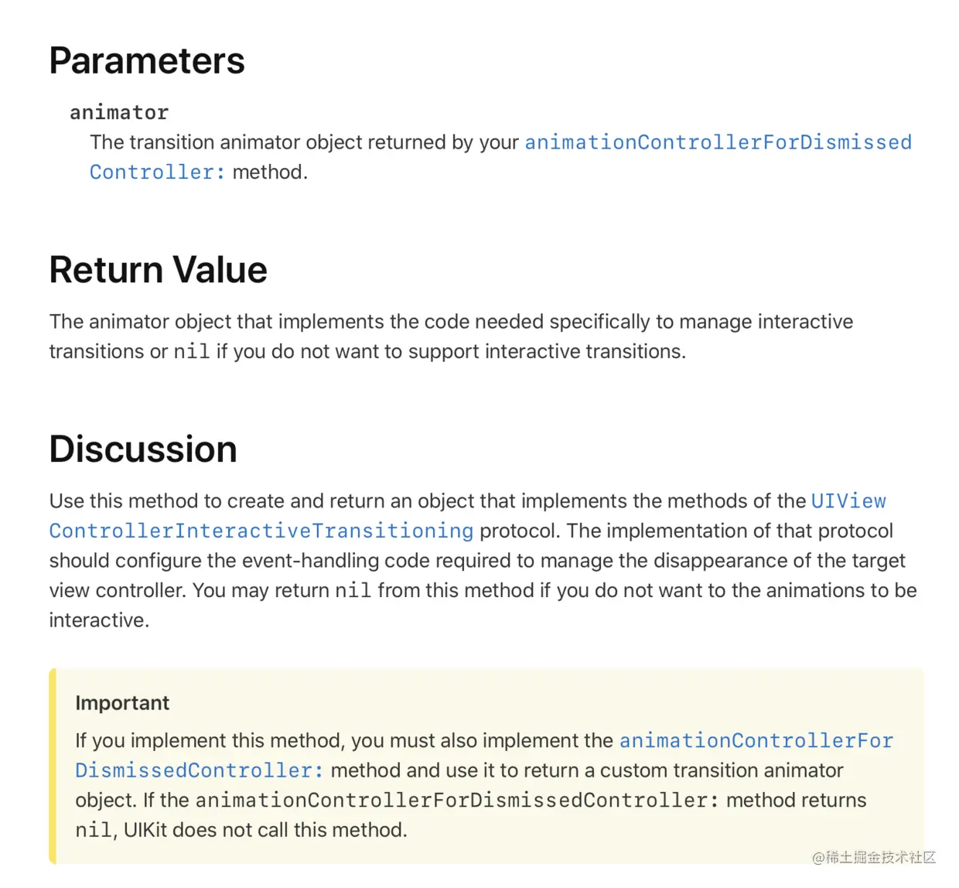Click "UIKit" in the Important note's last line

coord(145,831)
